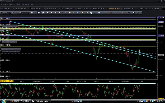Screen dimensions: 165x103
Task: Open the Help menu
Action: 32,4
